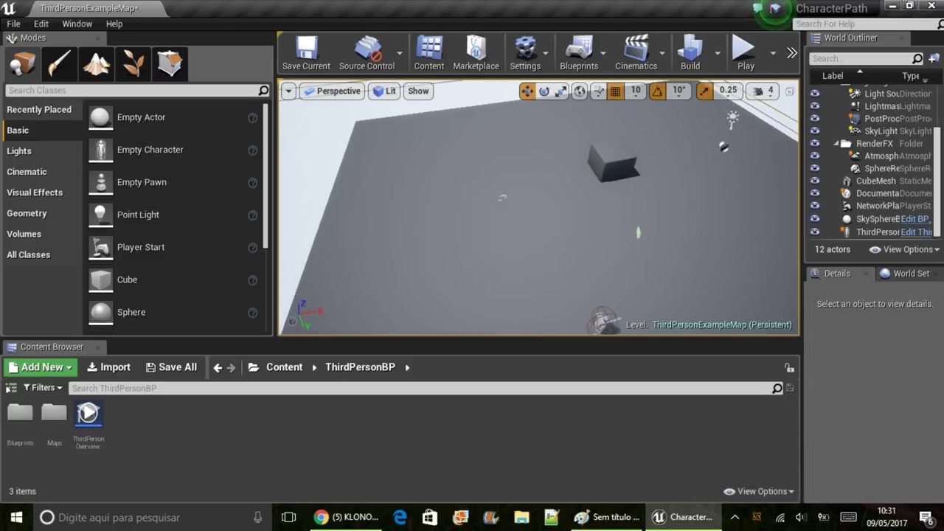Select the Landscape editing mode
The height and width of the screenshot is (531, 944).
tap(96, 64)
